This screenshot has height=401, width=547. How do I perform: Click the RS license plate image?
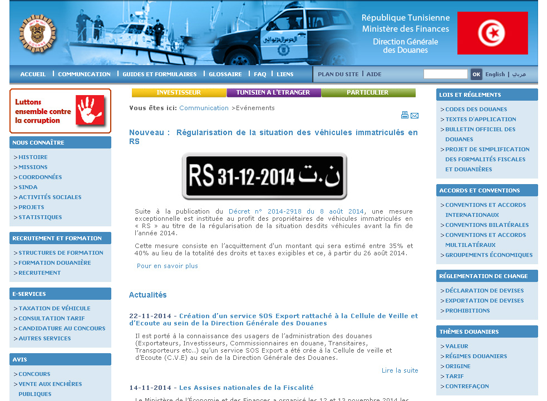click(264, 176)
